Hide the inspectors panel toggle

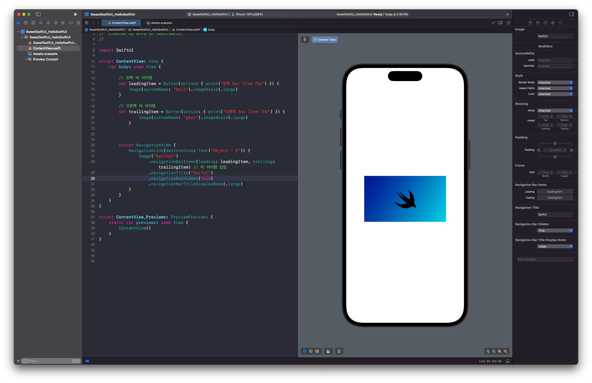[x=571, y=14]
